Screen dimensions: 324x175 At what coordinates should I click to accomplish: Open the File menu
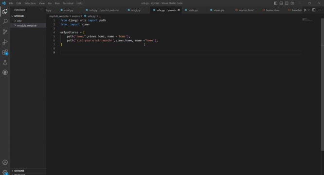(11, 3)
